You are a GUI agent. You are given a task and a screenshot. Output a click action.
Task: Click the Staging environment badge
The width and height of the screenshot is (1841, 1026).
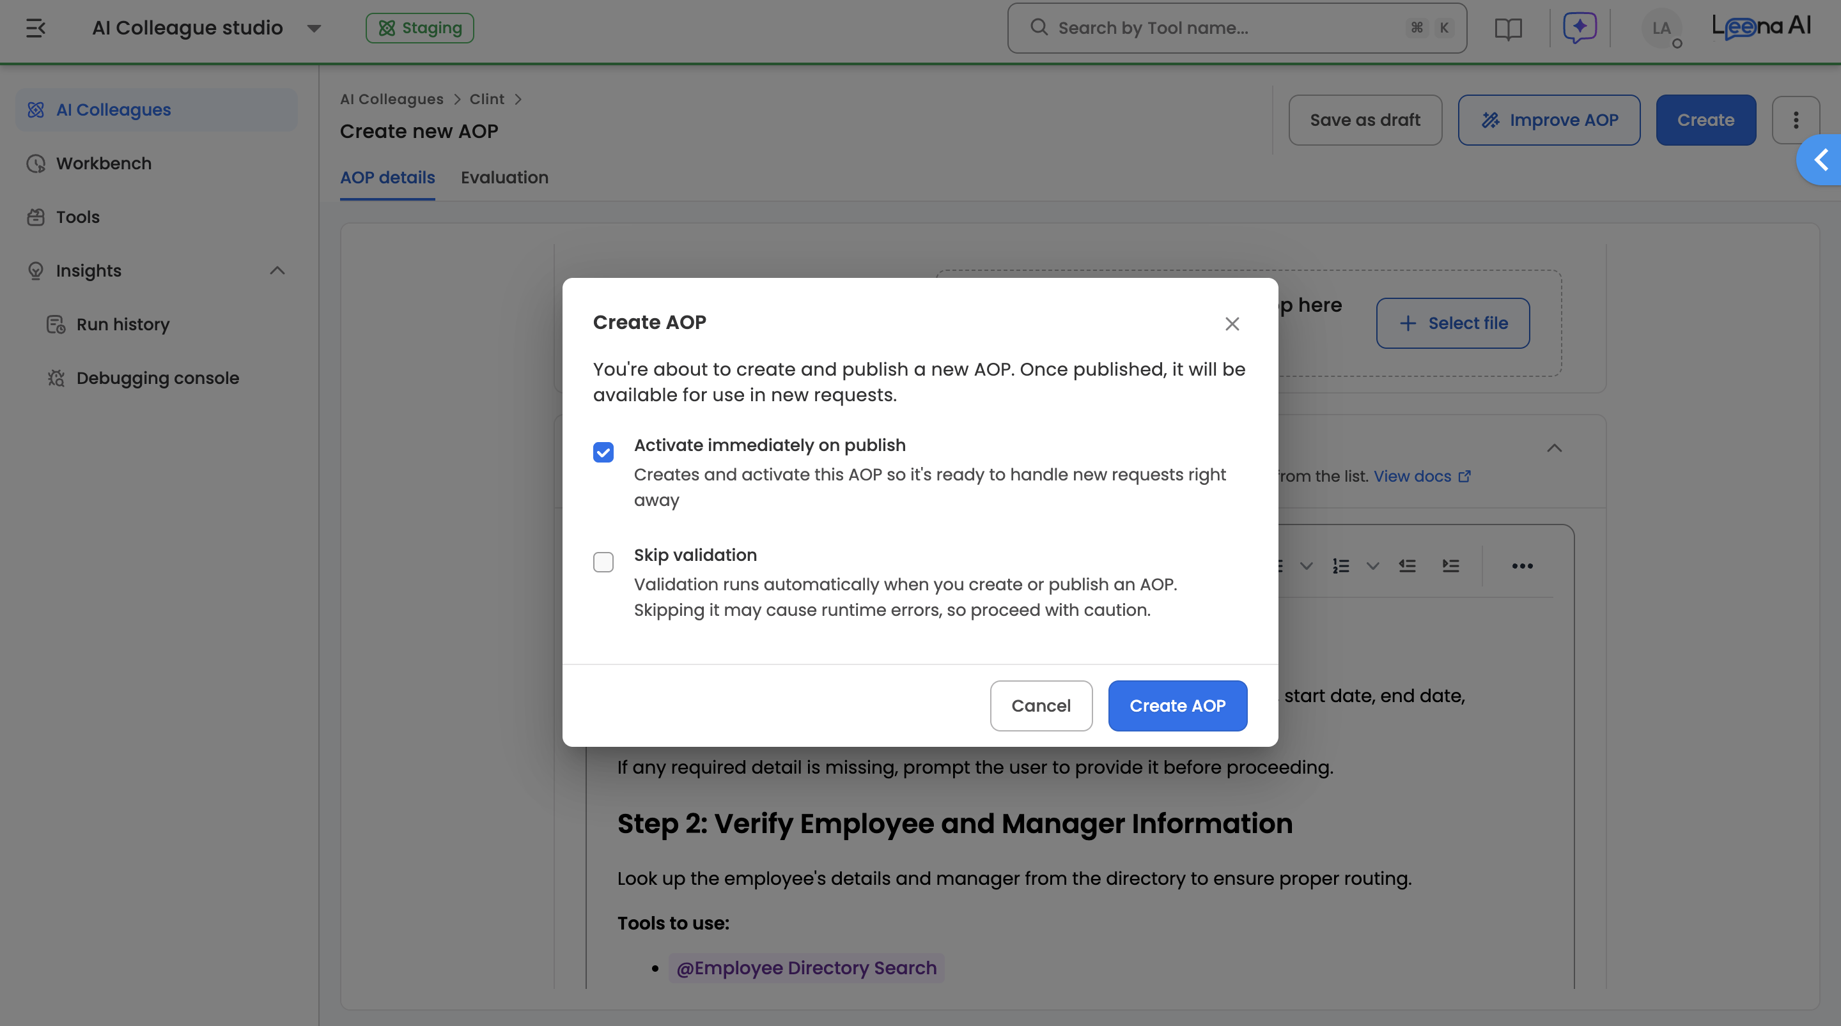tap(419, 28)
